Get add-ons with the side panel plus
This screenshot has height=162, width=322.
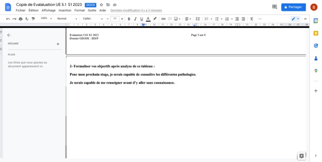pyautogui.click(x=316, y=91)
